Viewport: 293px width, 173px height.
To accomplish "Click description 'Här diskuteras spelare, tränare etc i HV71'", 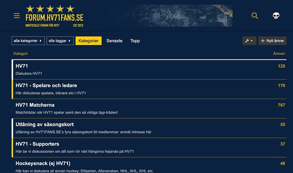I will pyautogui.click(x=51, y=93).
